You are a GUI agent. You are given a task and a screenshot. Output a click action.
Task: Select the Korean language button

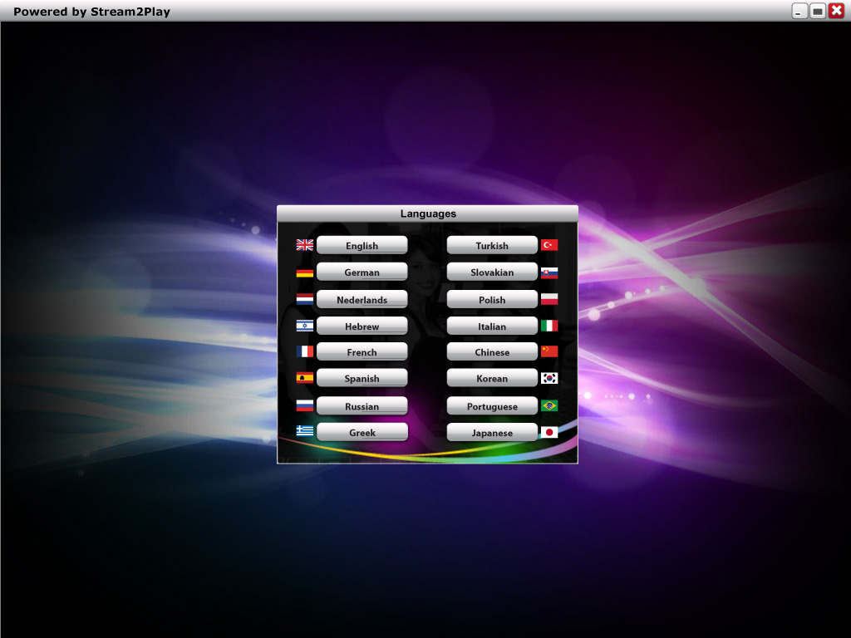[x=492, y=378]
